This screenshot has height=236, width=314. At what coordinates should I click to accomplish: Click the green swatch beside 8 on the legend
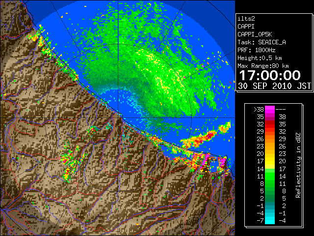click(x=270, y=183)
